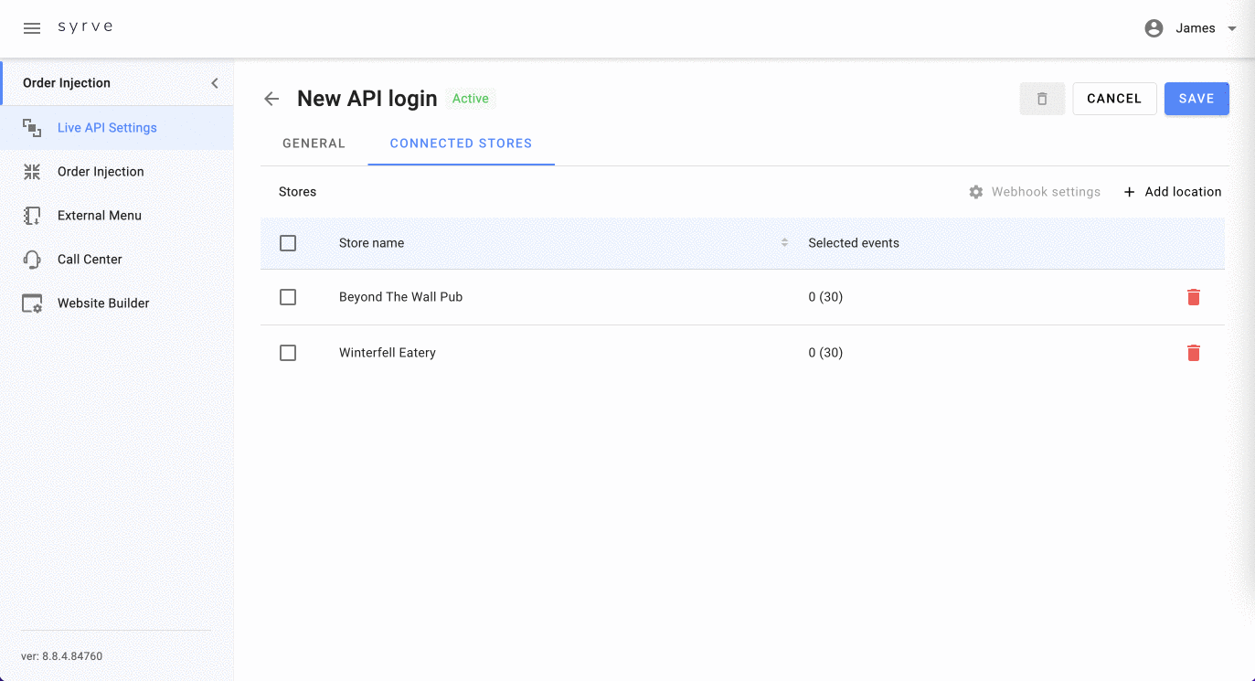
Task: Click the gray trash button beside Cancel
Action: [x=1042, y=99]
